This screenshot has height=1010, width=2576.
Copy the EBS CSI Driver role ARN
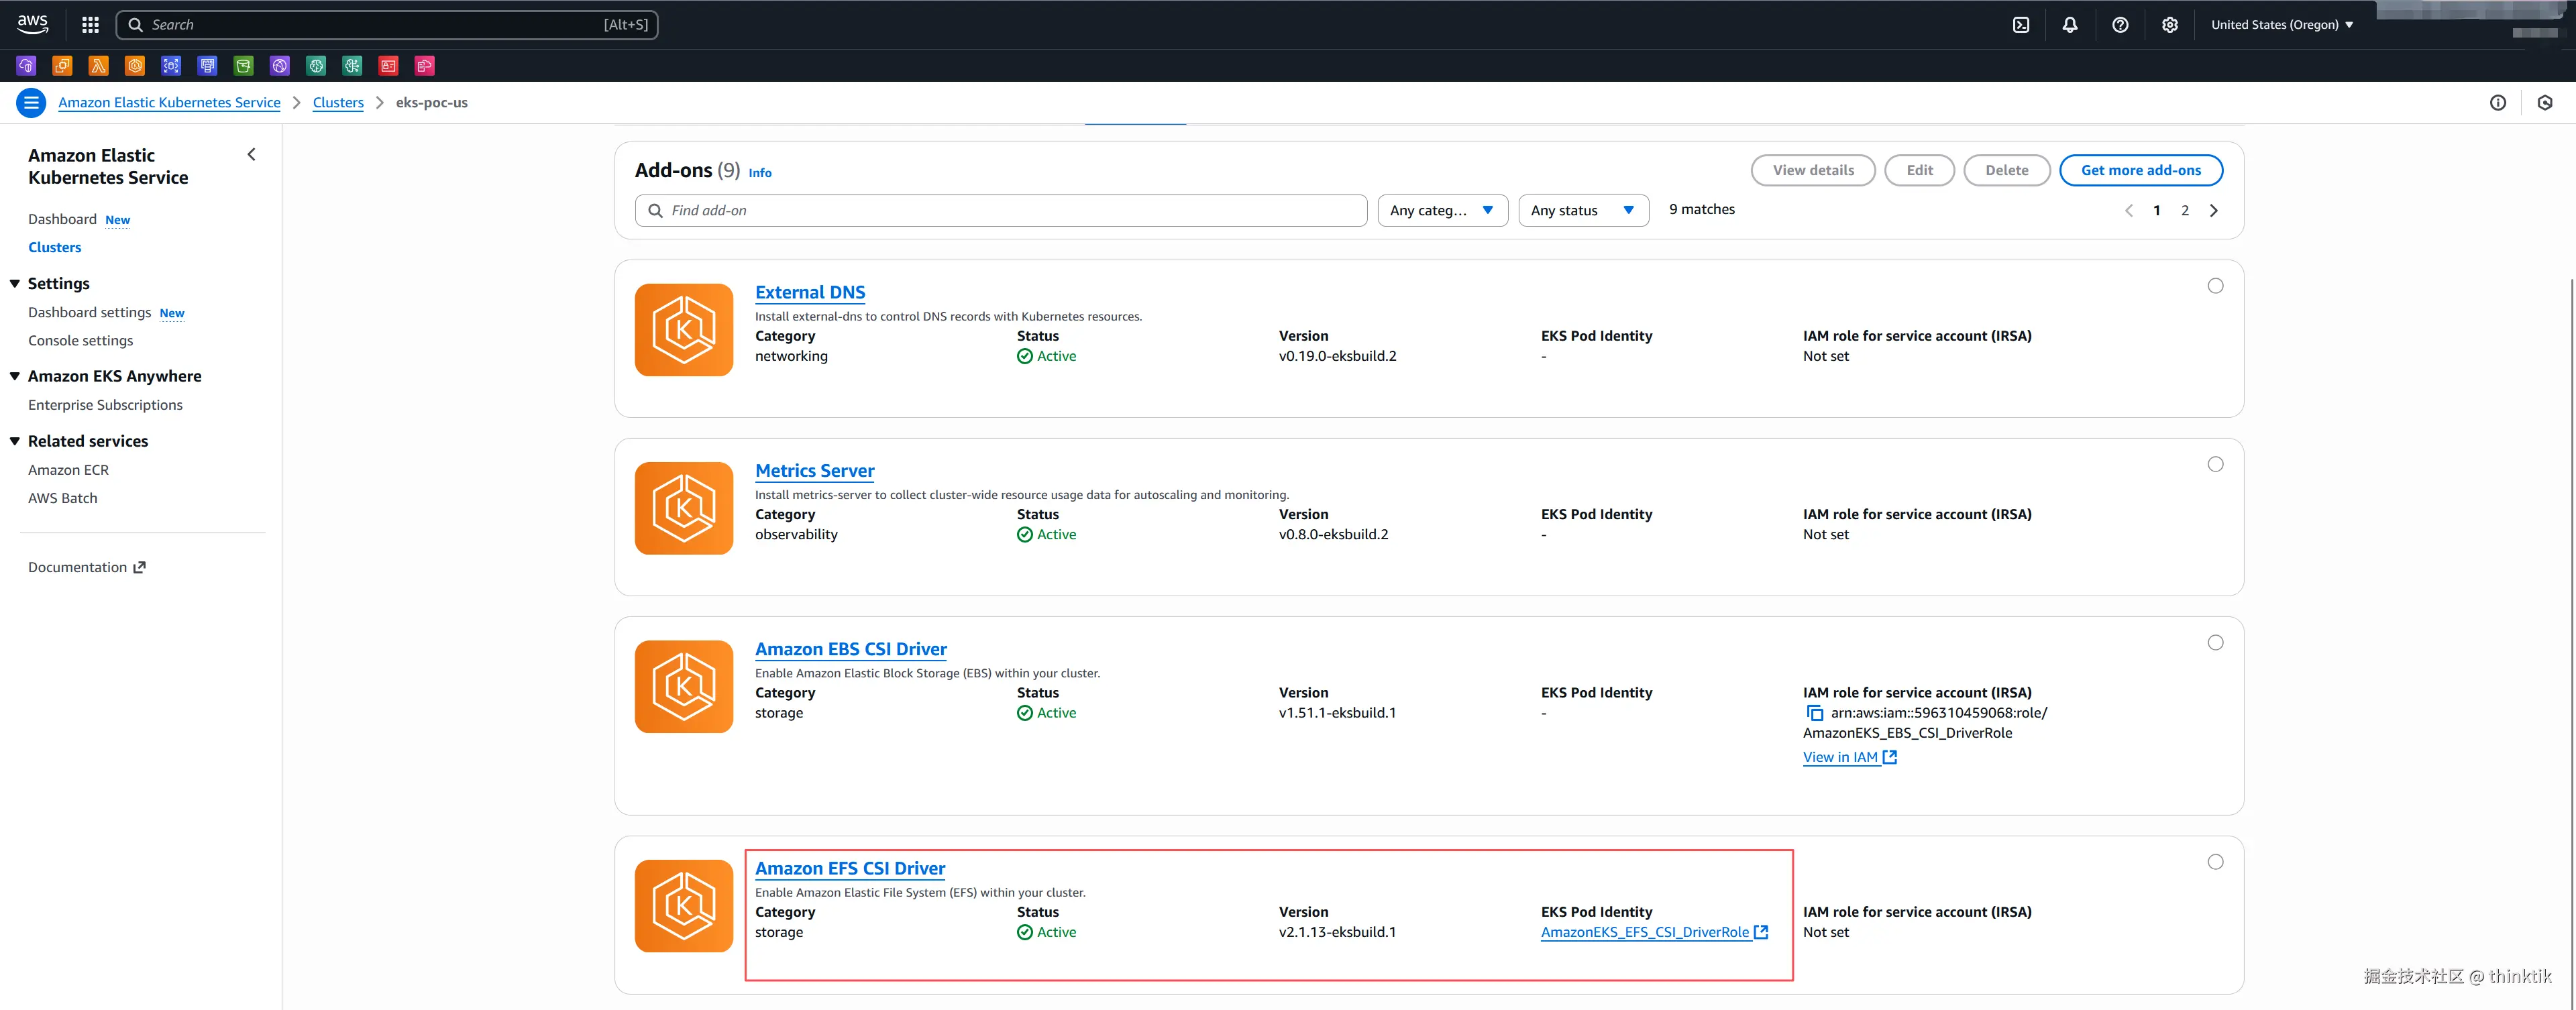tap(1814, 713)
